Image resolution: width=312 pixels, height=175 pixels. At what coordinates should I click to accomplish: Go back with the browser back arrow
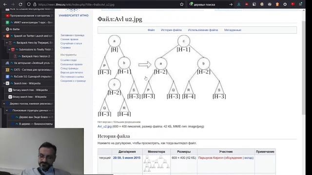[5, 4]
